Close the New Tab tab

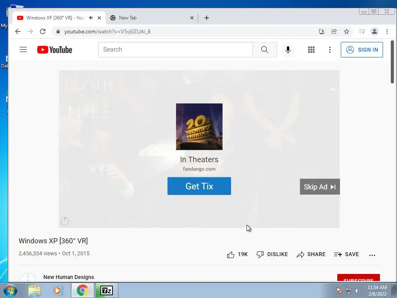coord(192,18)
